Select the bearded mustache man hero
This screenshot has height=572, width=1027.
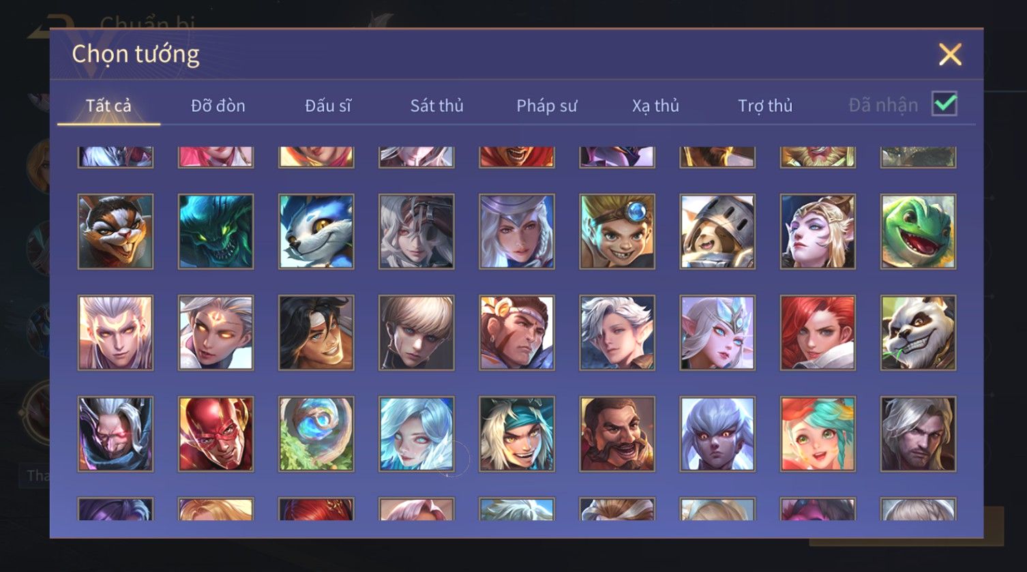pyautogui.click(x=617, y=434)
